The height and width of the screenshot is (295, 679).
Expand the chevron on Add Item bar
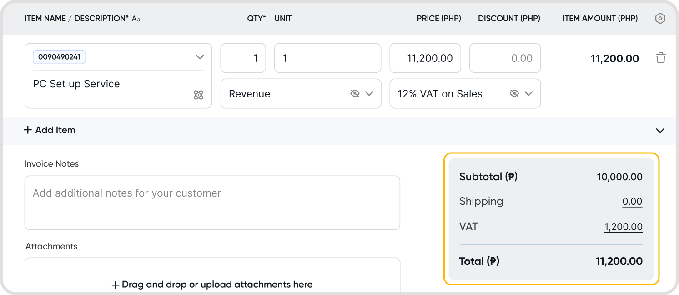pos(660,131)
